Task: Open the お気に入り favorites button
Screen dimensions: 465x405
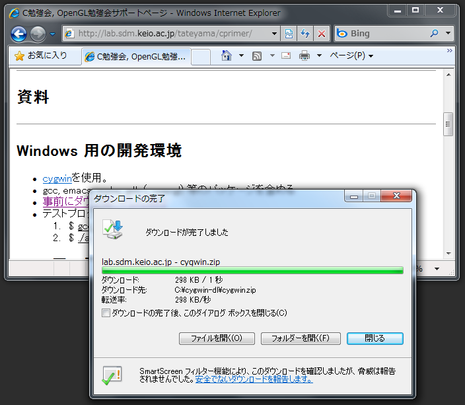Action: coord(41,56)
